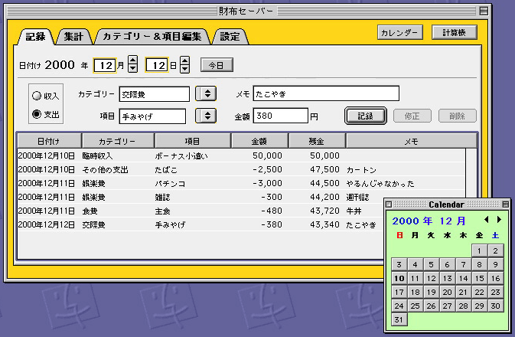The image size is (515, 337).
Task: Click the greyed 修正 button
Action: click(412, 116)
